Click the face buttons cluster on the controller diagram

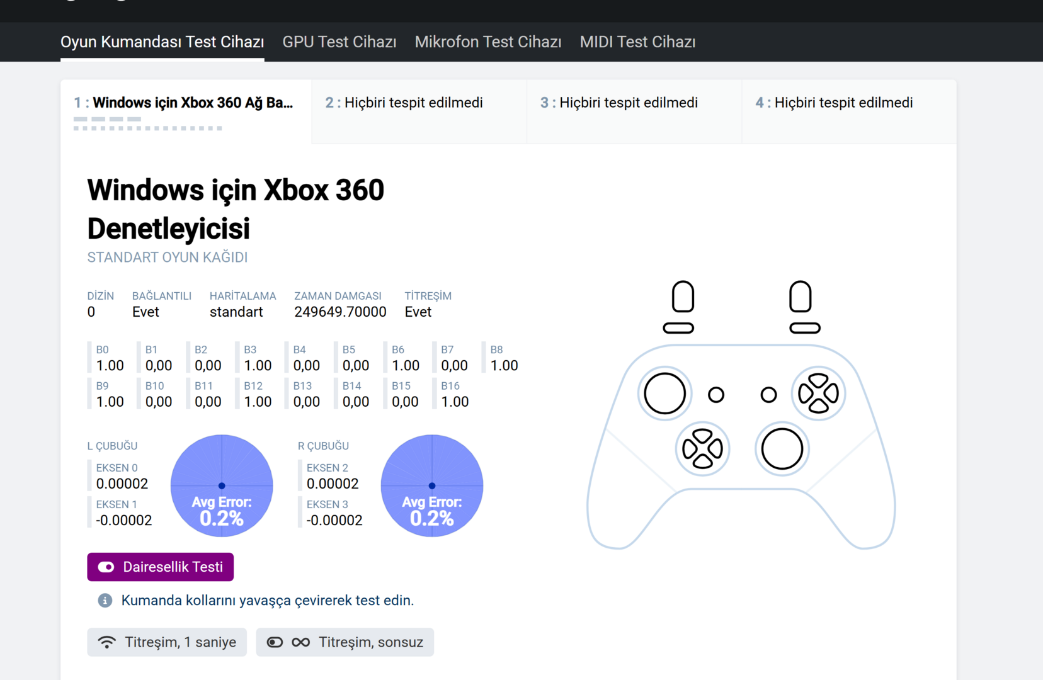click(818, 394)
